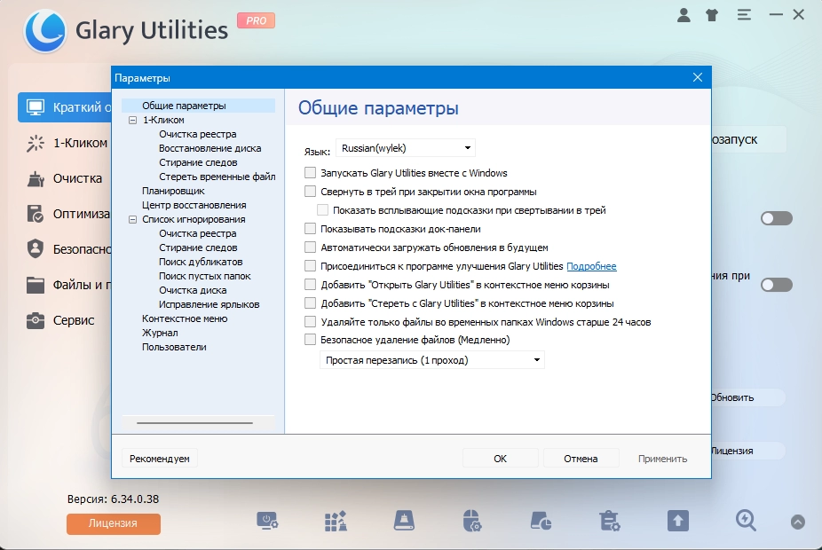
Task: Check Удаляйте только файлы старше 24 часов
Action: point(311,322)
